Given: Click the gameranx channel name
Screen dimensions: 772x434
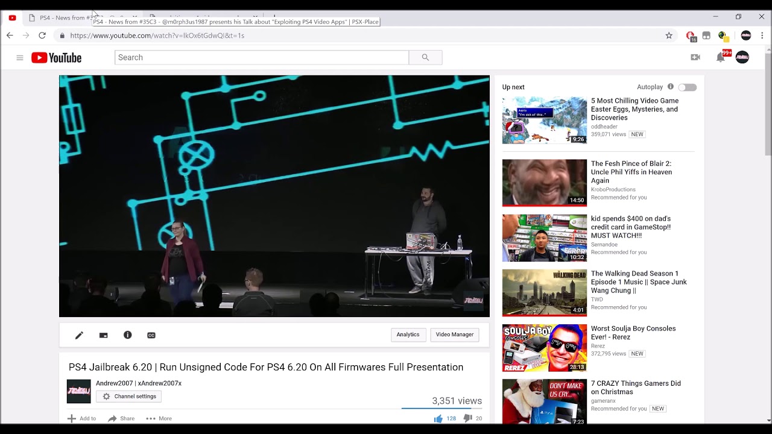Looking at the screenshot, I should coord(603,401).
